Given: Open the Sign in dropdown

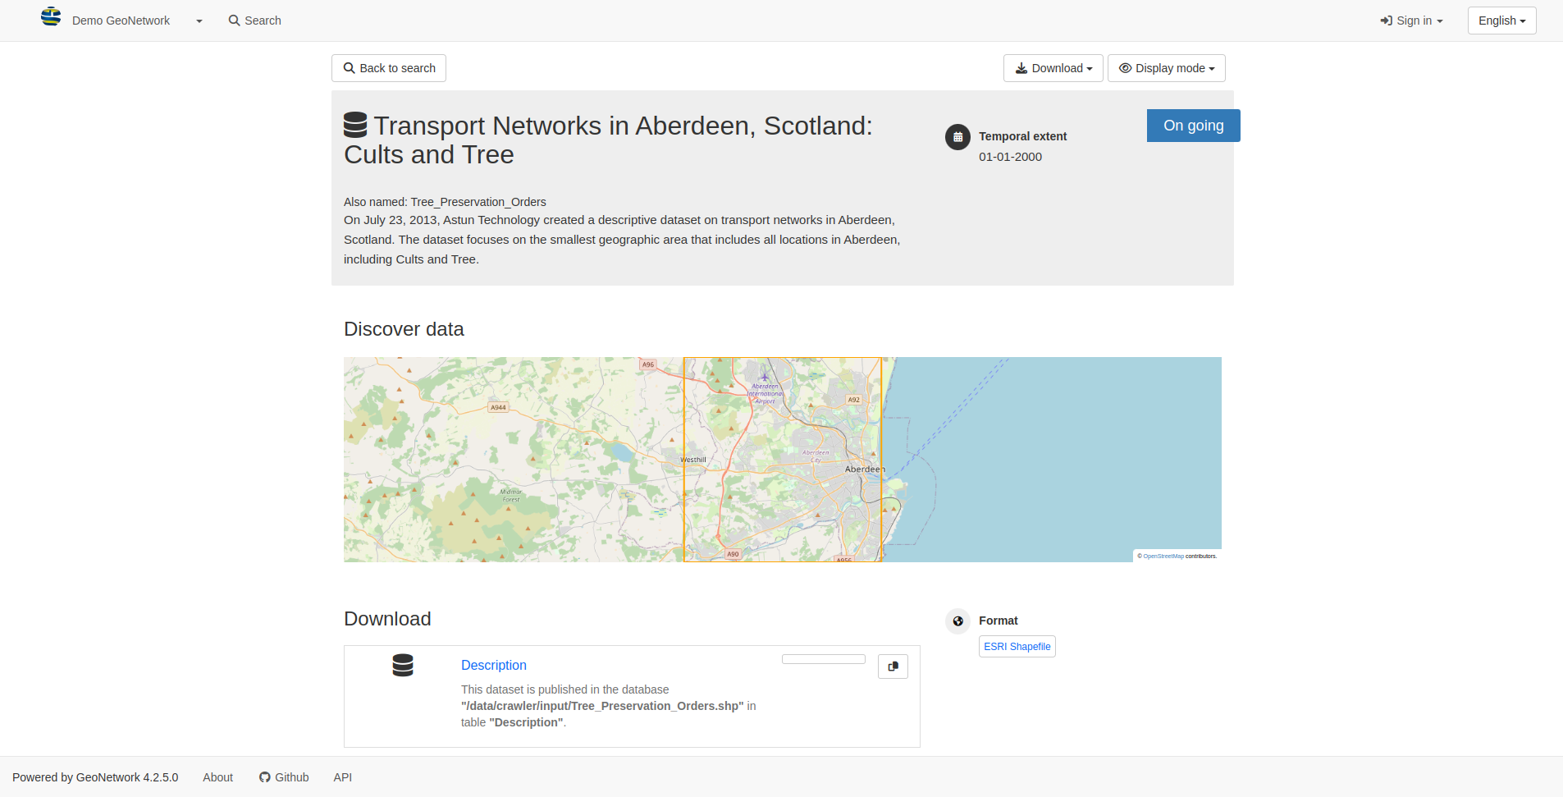Looking at the screenshot, I should click(x=1411, y=21).
